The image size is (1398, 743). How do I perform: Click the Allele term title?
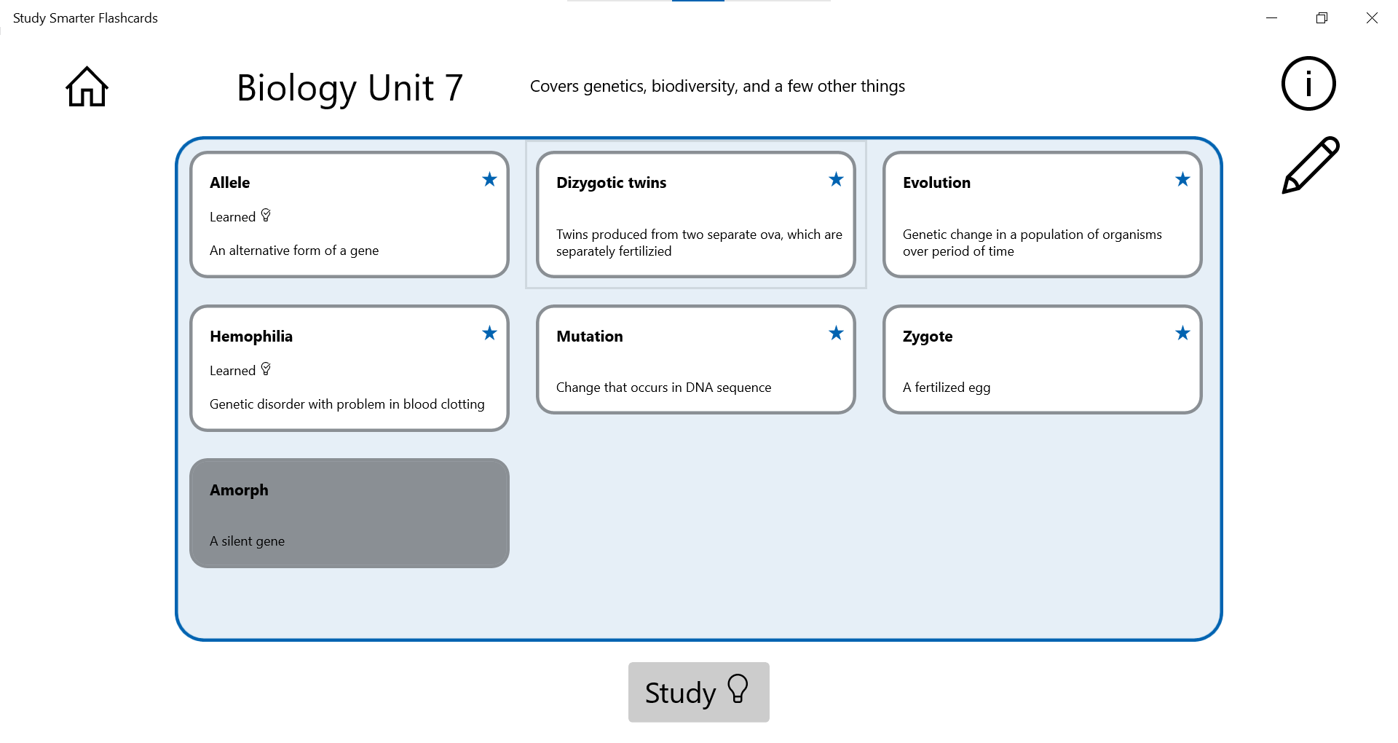(x=229, y=183)
